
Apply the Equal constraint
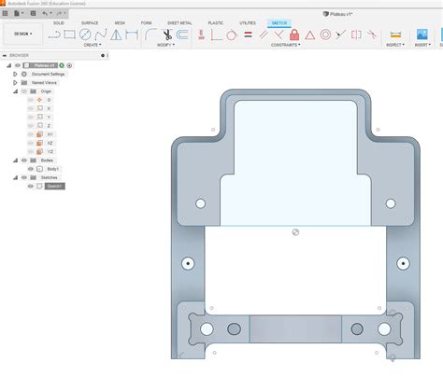coord(248,35)
